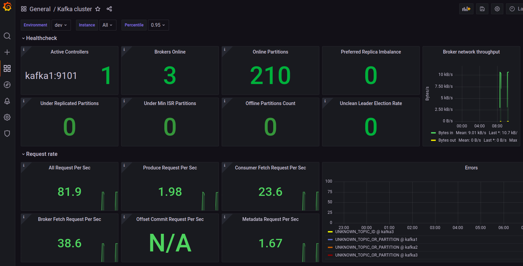This screenshot has width=523, height=266.
Task: Open Active Controllers panel title menu
Action: point(70,52)
